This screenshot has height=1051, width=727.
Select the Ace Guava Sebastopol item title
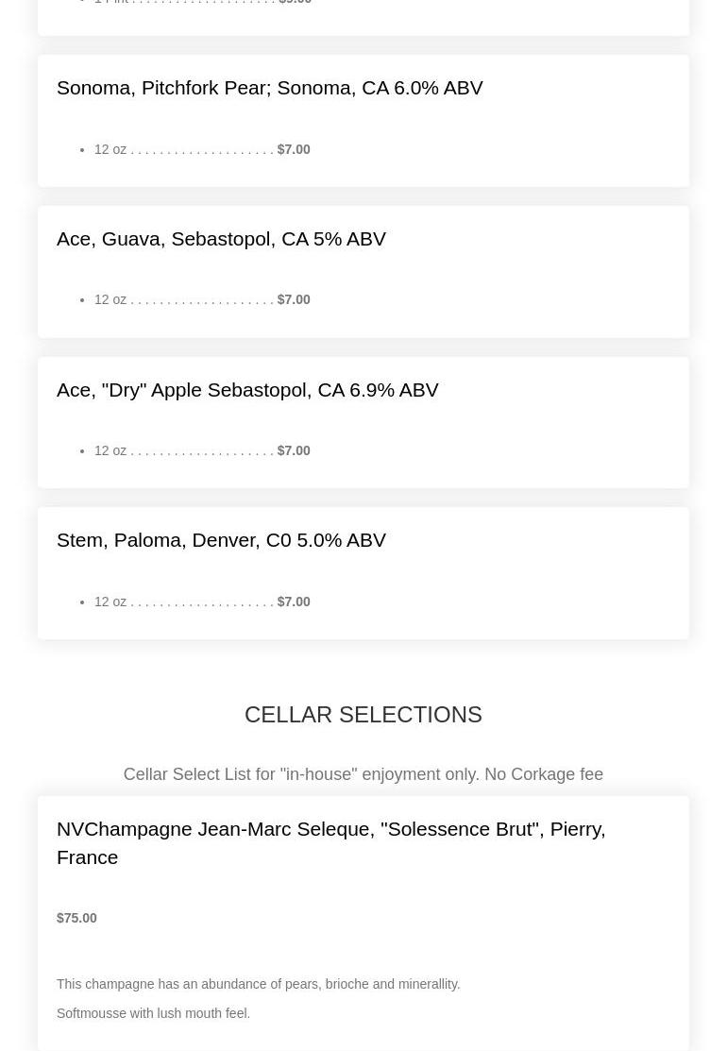coord(221,239)
